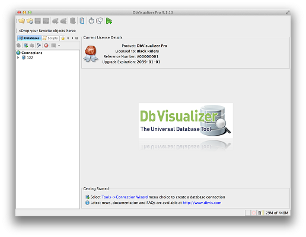306x237 pixels.
Task: Click the pink circular status icon
Action: tap(254, 213)
